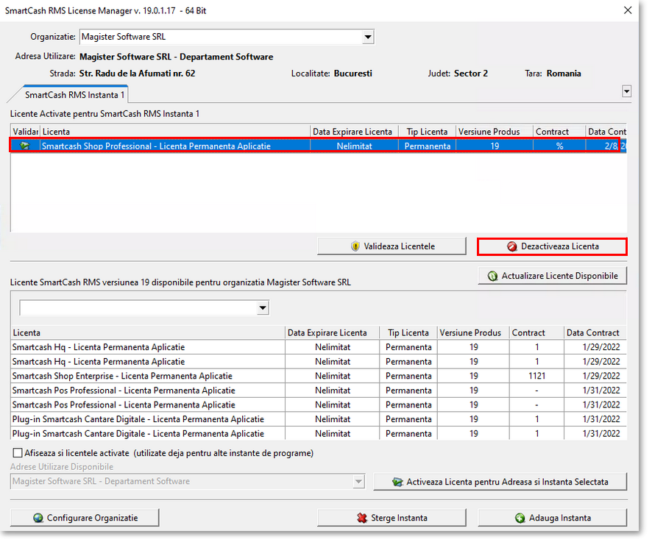Click the Valideaza Licentele button

pyautogui.click(x=391, y=246)
